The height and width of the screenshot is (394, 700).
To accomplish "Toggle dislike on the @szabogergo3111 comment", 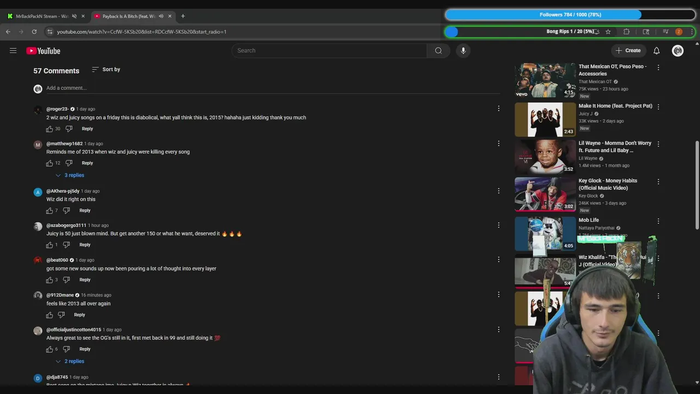I will (66, 245).
